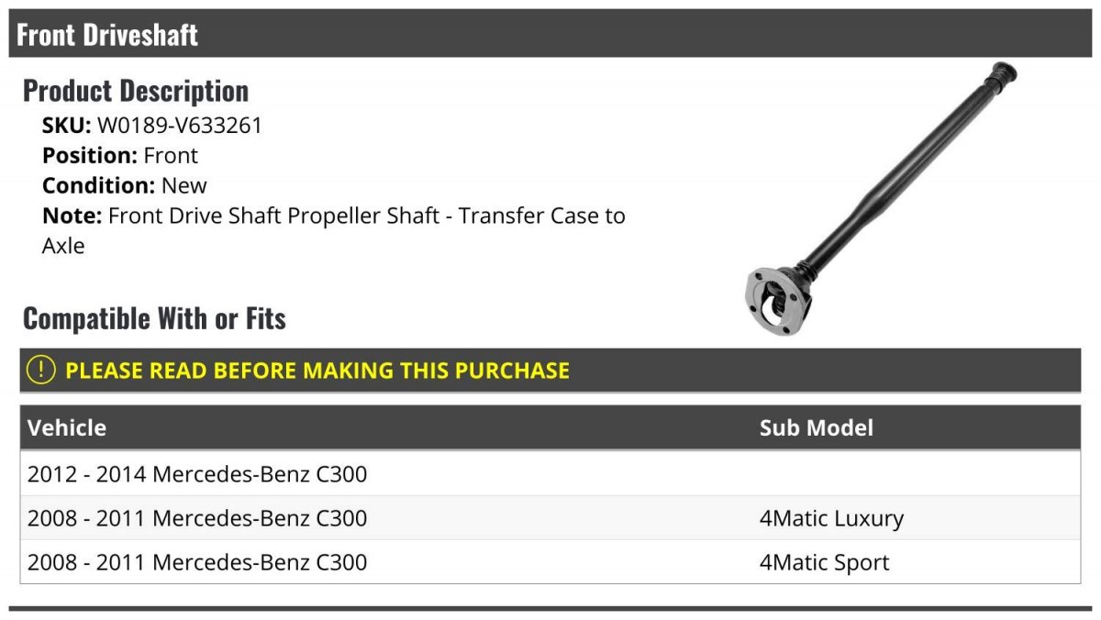The image size is (1101, 620).
Task: Click the Note about Transfer Case to Axle
Action: [334, 231]
